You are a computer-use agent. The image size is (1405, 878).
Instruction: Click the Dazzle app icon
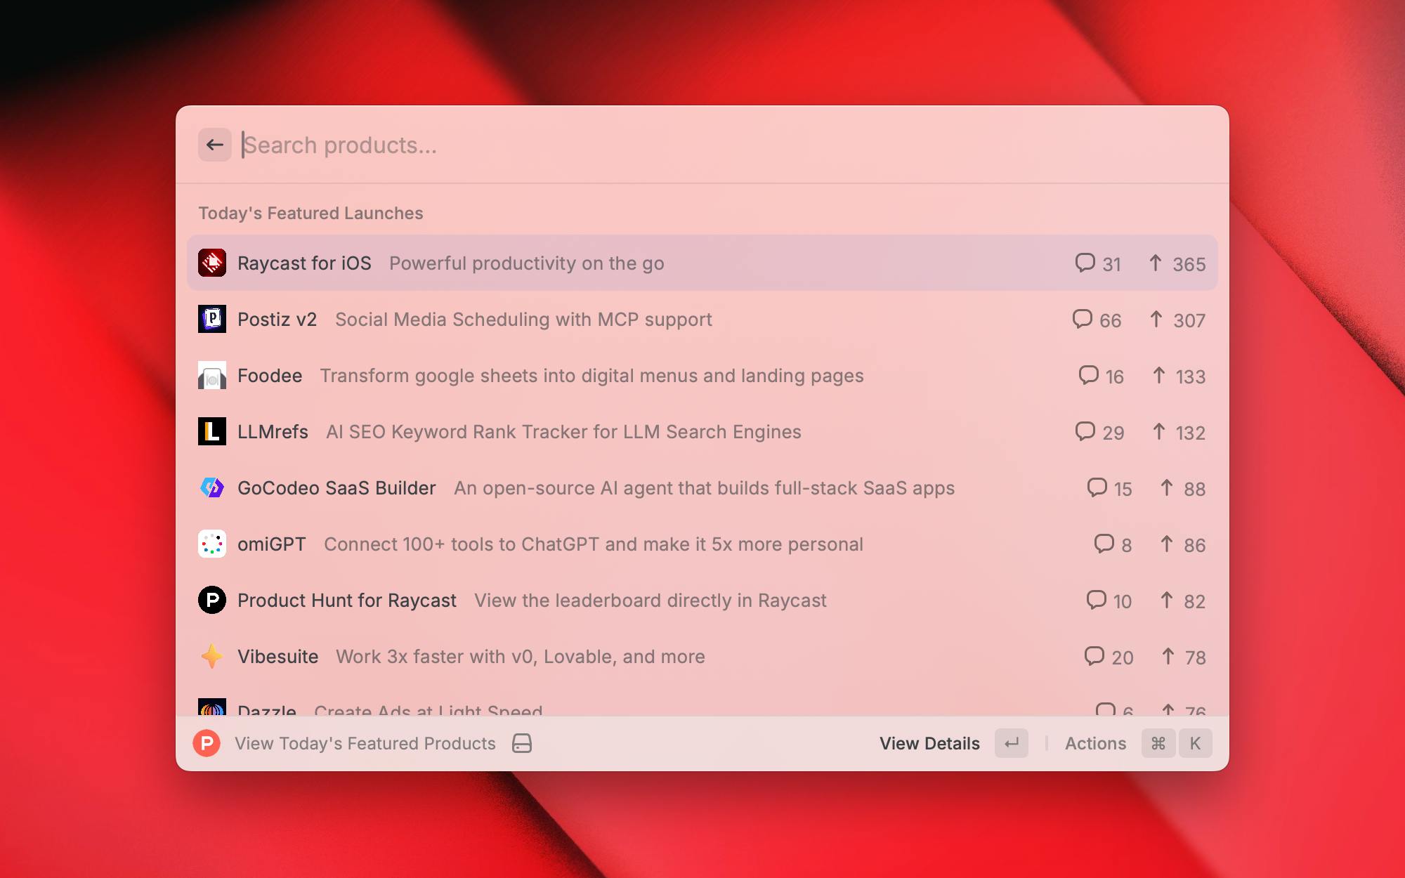pyautogui.click(x=212, y=707)
